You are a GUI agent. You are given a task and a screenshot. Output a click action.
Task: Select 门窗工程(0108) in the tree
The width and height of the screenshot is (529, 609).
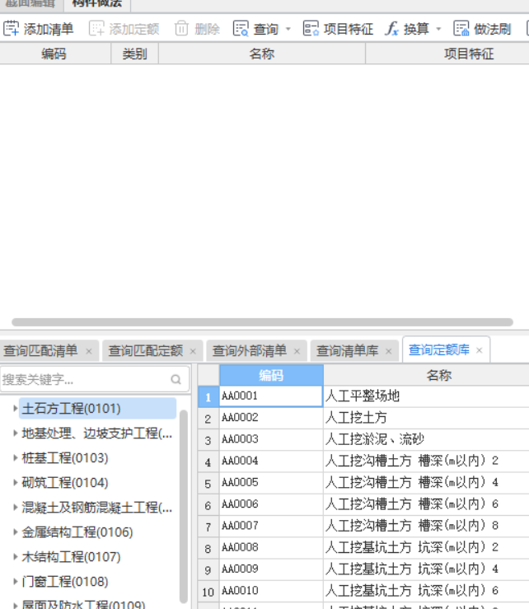click(65, 582)
